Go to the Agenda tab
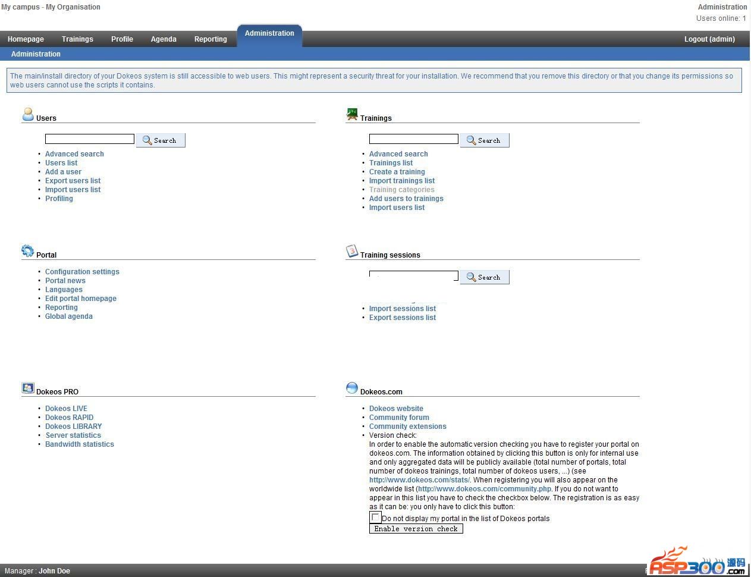The height and width of the screenshot is (577, 751). point(164,39)
